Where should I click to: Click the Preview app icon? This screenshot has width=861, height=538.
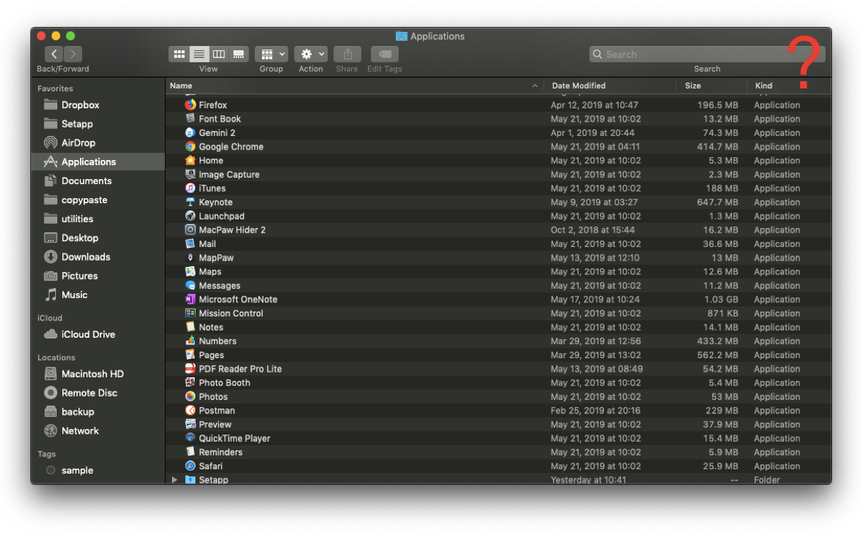190,424
